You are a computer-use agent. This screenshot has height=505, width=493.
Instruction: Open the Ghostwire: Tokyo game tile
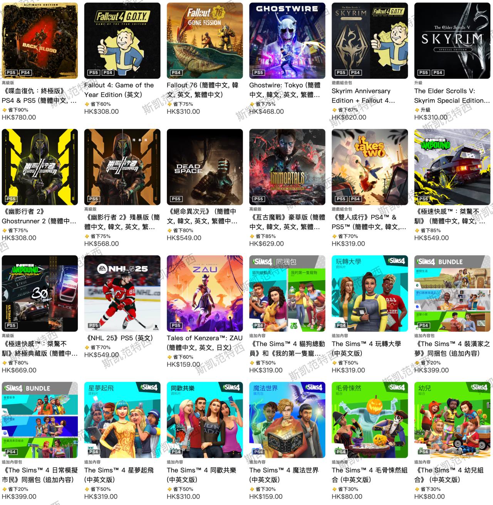[x=287, y=41]
